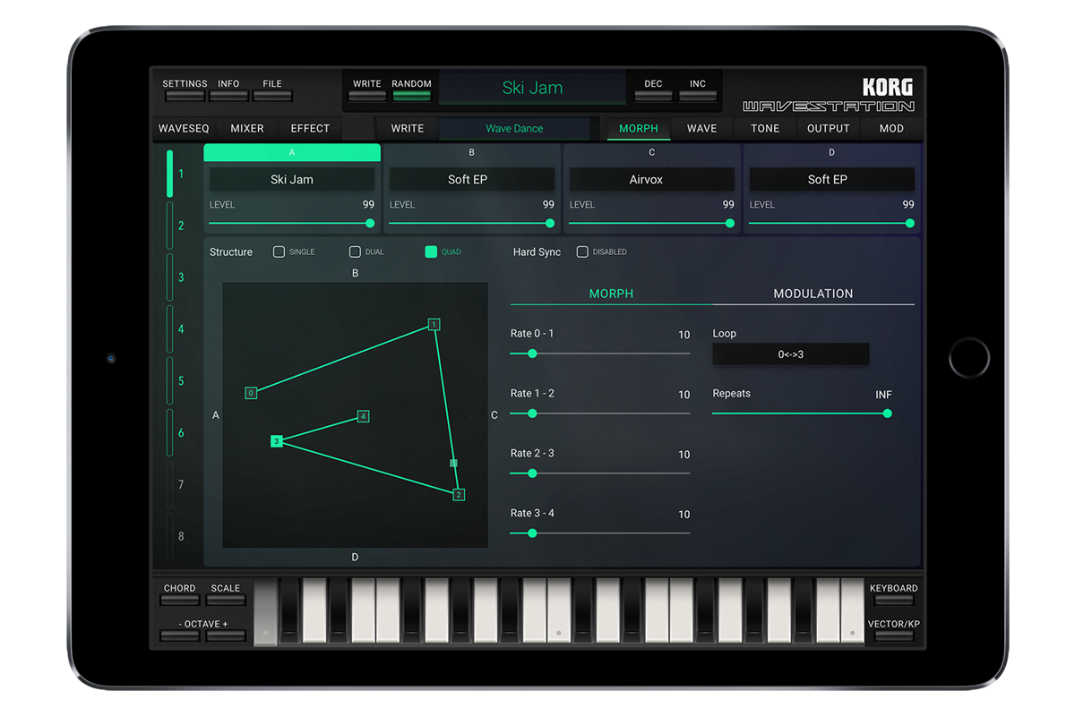The image size is (1075, 716).
Task: Open the Loop 0<->3 selector
Action: coord(790,354)
